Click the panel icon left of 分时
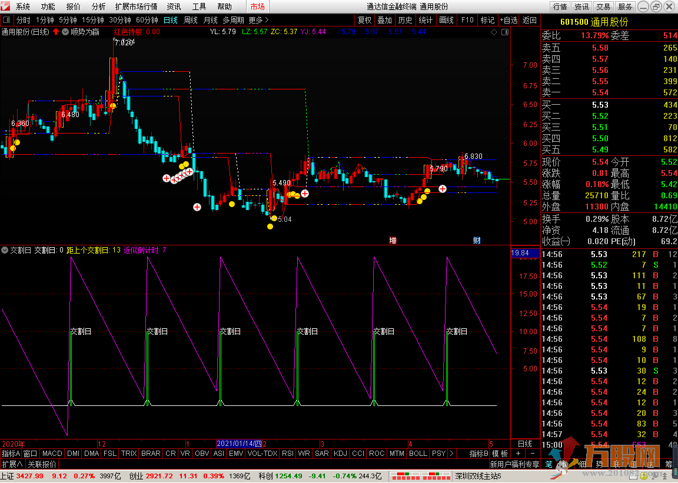The width and height of the screenshot is (678, 483). (x=6, y=20)
